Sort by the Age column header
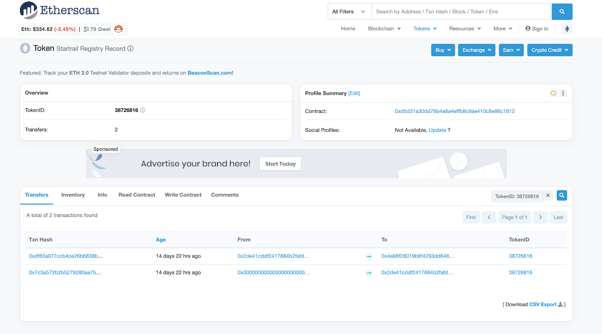Viewport: 602px width, 334px height. click(x=161, y=240)
